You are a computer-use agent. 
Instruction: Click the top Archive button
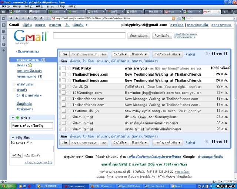64,54
